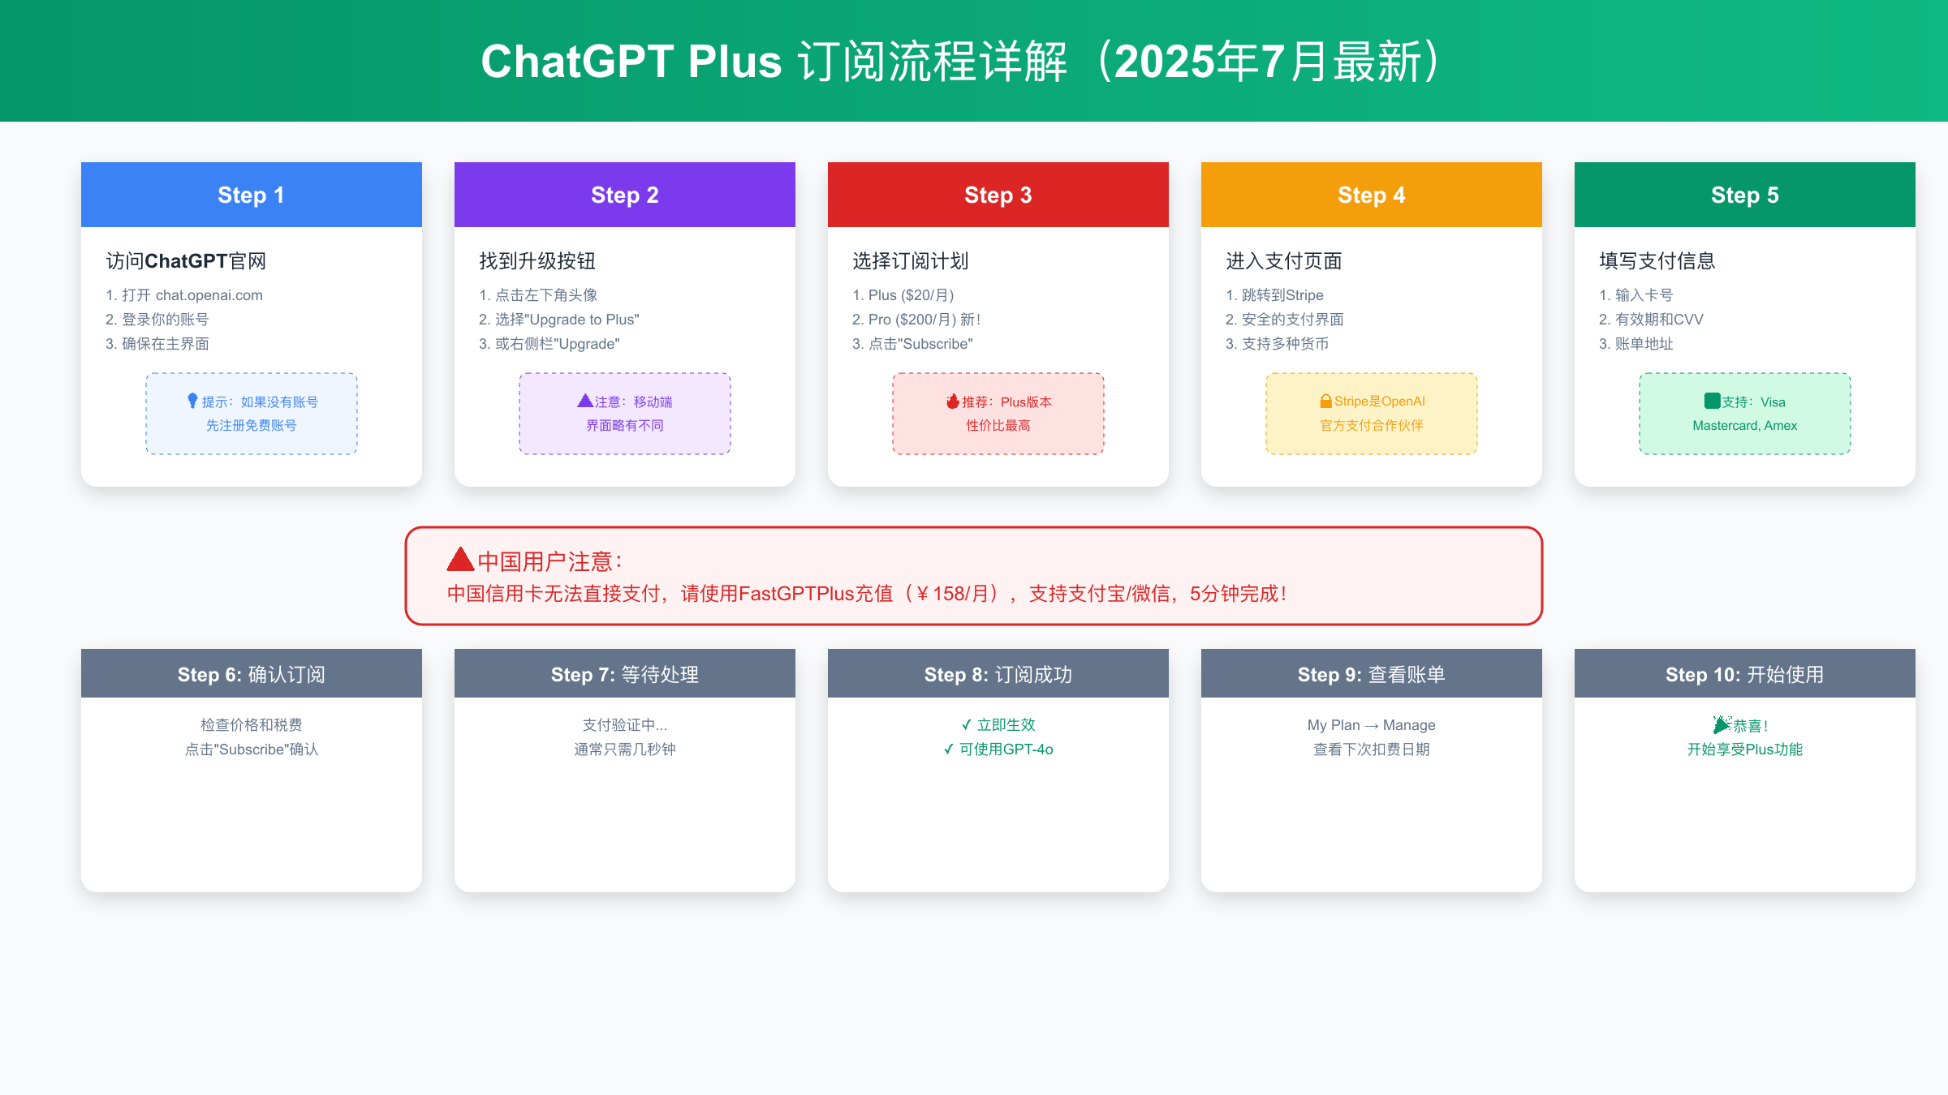
Task: Click the 登录你的账号 line
Action: coord(157,320)
